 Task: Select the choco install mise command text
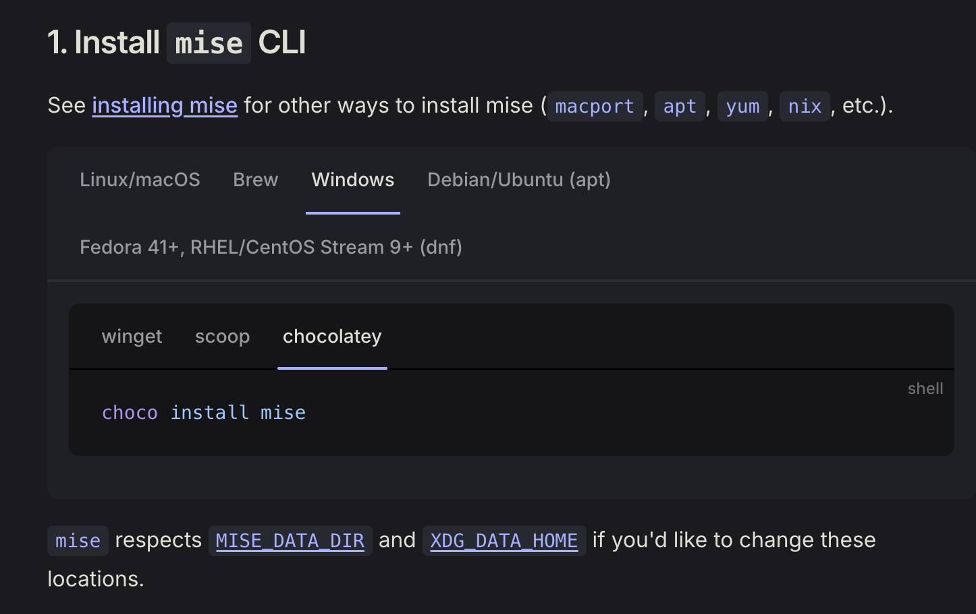pyautogui.click(x=204, y=412)
